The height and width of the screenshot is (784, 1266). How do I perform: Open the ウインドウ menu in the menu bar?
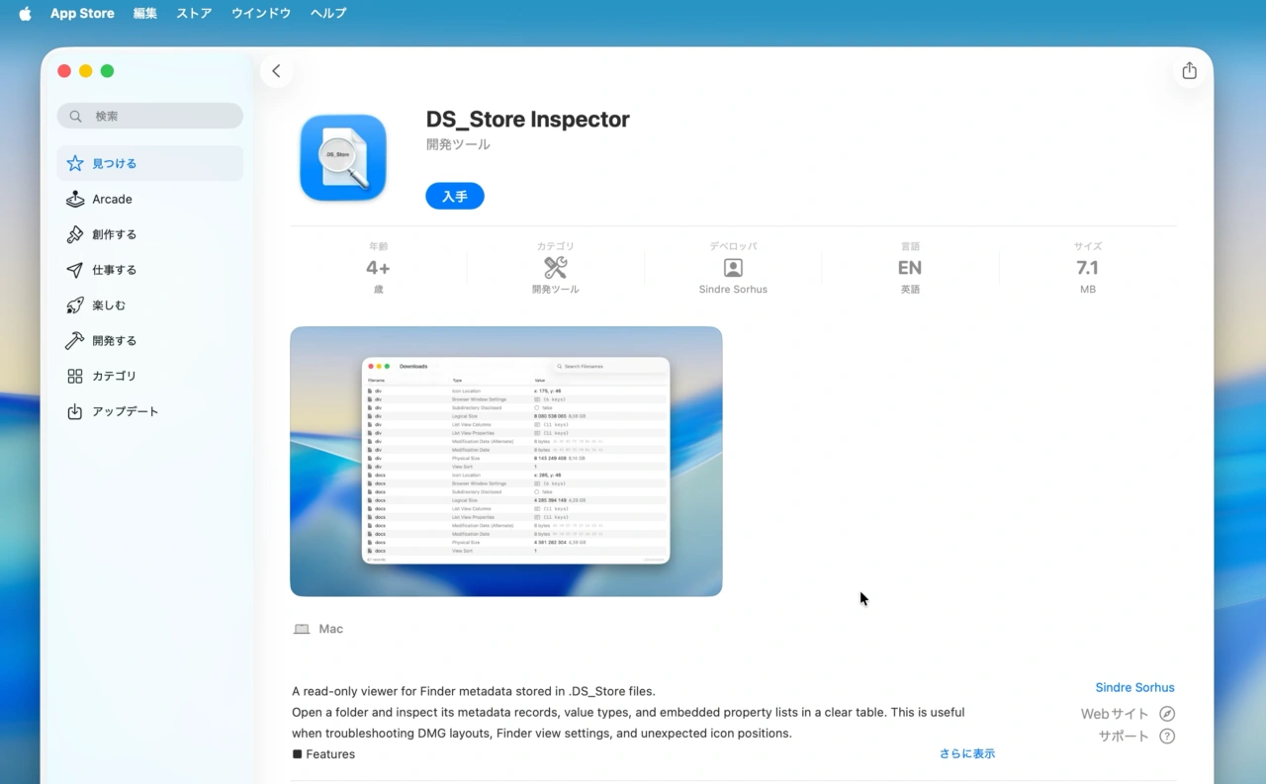click(x=260, y=13)
